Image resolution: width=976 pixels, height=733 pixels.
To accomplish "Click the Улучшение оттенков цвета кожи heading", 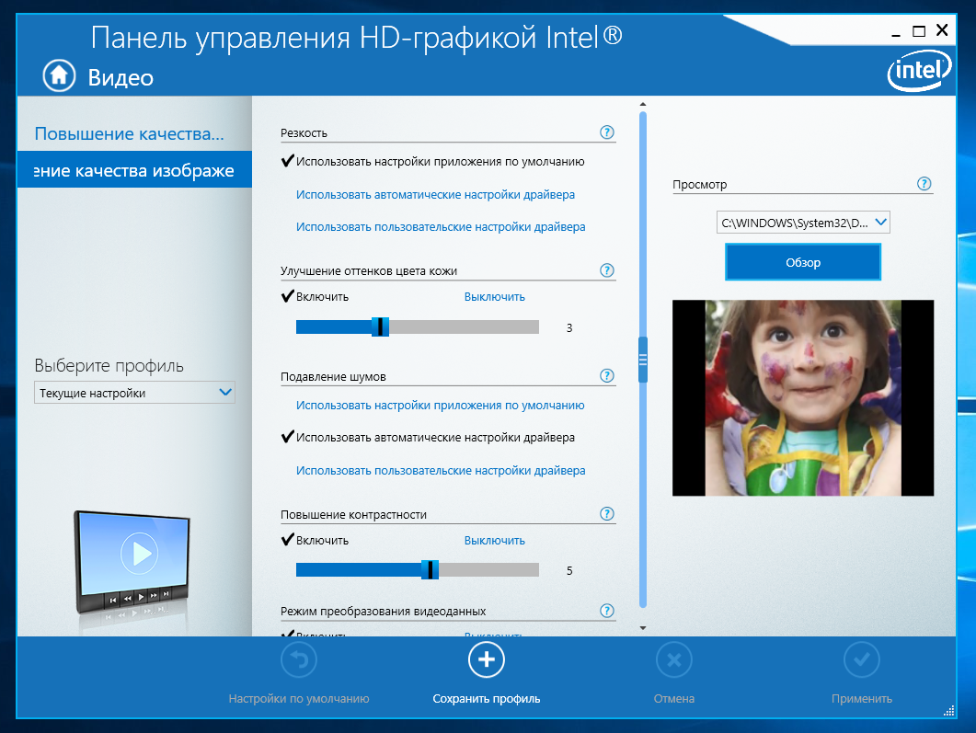I will pyautogui.click(x=369, y=271).
